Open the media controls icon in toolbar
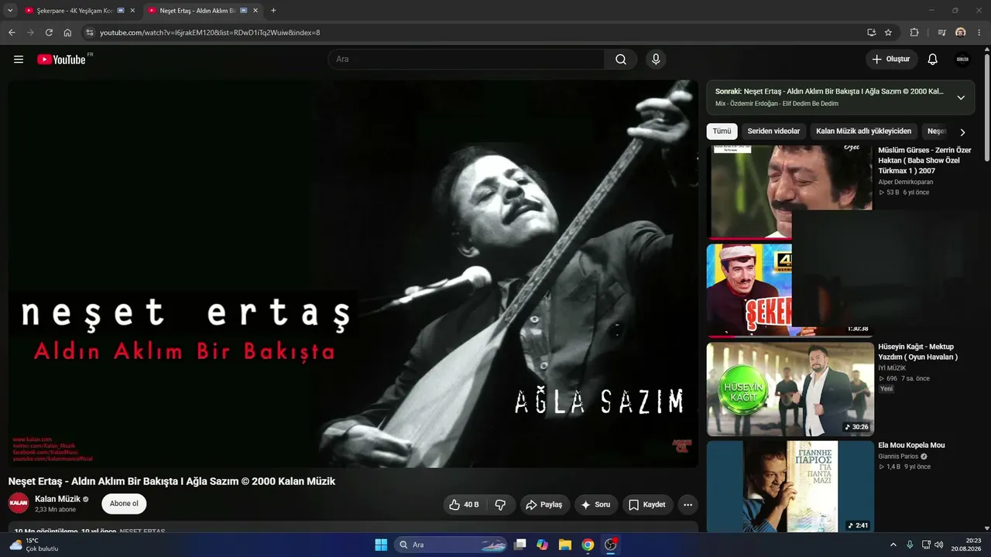Screen dimensions: 991x557 pos(941,32)
